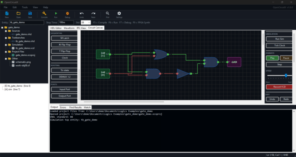Switch to the Find Results tab
This screenshot has height=157, width=296.
(75, 107)
